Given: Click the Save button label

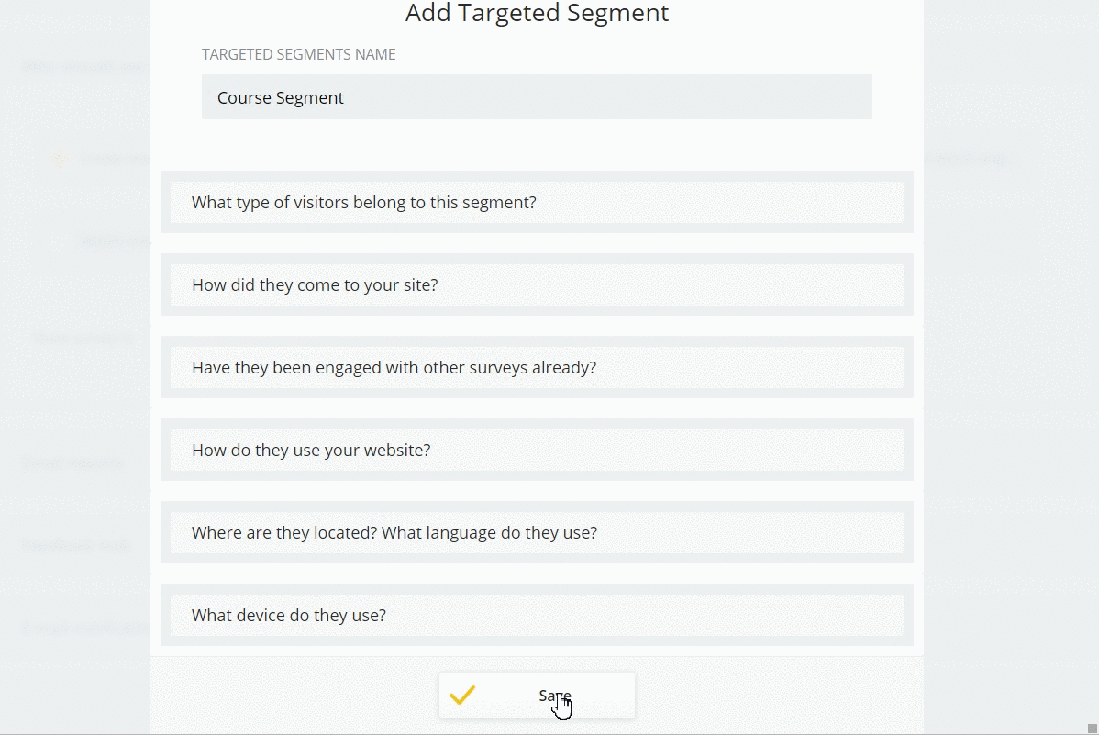Looking at the screenshot, I should click(554, 696).
